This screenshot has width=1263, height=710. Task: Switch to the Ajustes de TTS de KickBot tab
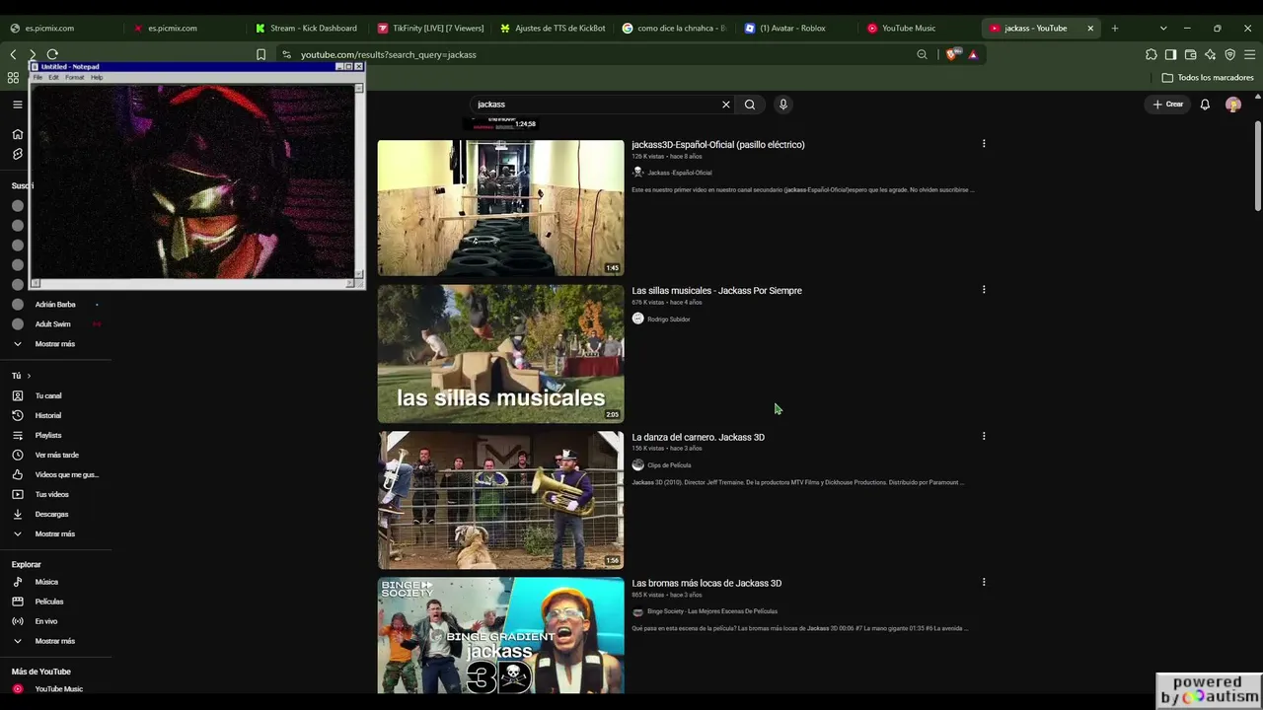(552, 28)
